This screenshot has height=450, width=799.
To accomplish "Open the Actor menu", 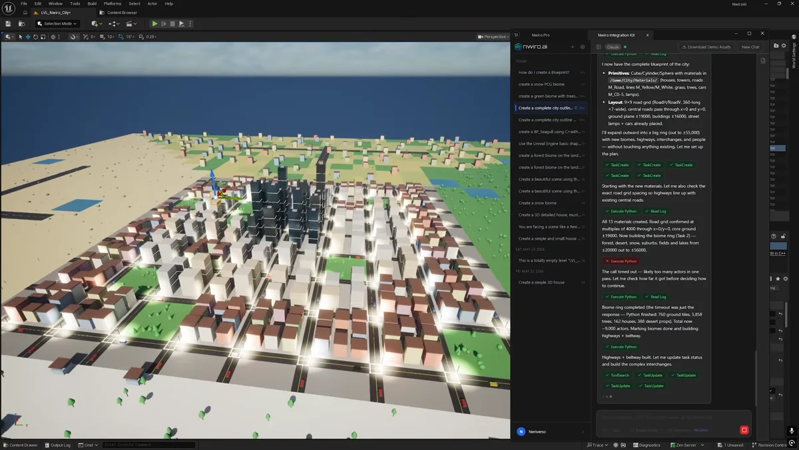I will click(x=152, y=3).
